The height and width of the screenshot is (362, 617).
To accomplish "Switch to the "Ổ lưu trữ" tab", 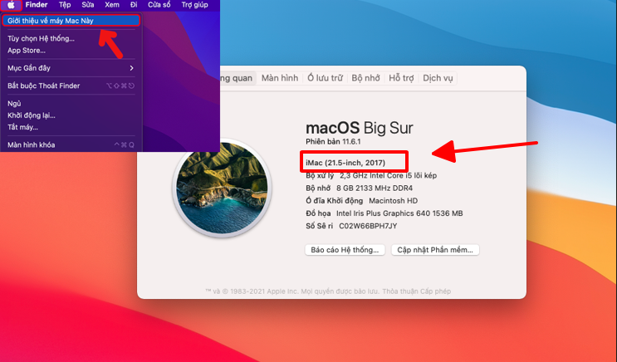I will click(325, 78).
